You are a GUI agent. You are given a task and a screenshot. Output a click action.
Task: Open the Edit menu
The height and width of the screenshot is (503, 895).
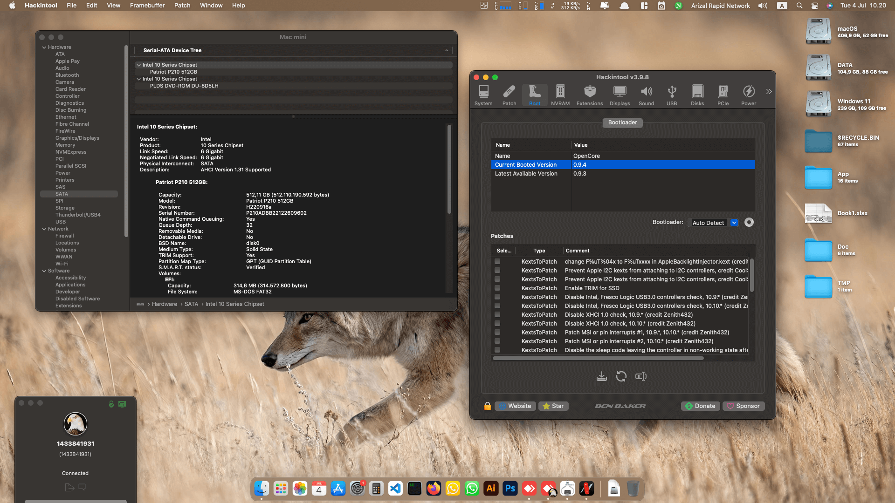click(92, 6)
